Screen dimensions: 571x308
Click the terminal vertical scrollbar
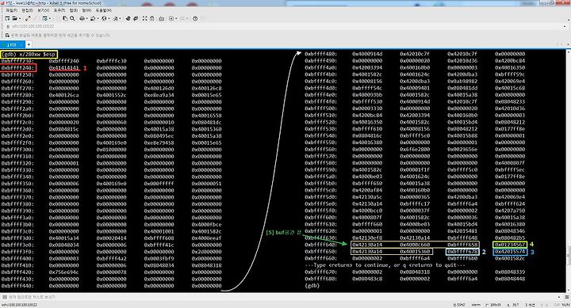pyautogui.click(x=569, y=170)
